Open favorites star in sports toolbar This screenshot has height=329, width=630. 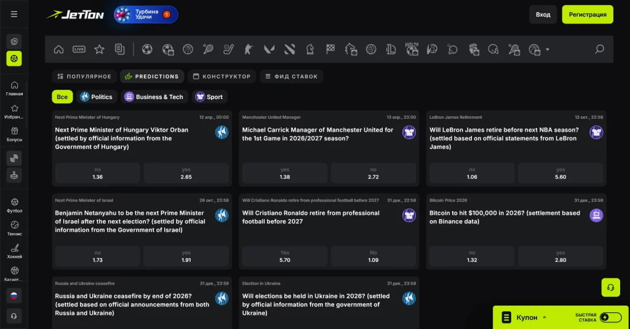coord(99,49)
